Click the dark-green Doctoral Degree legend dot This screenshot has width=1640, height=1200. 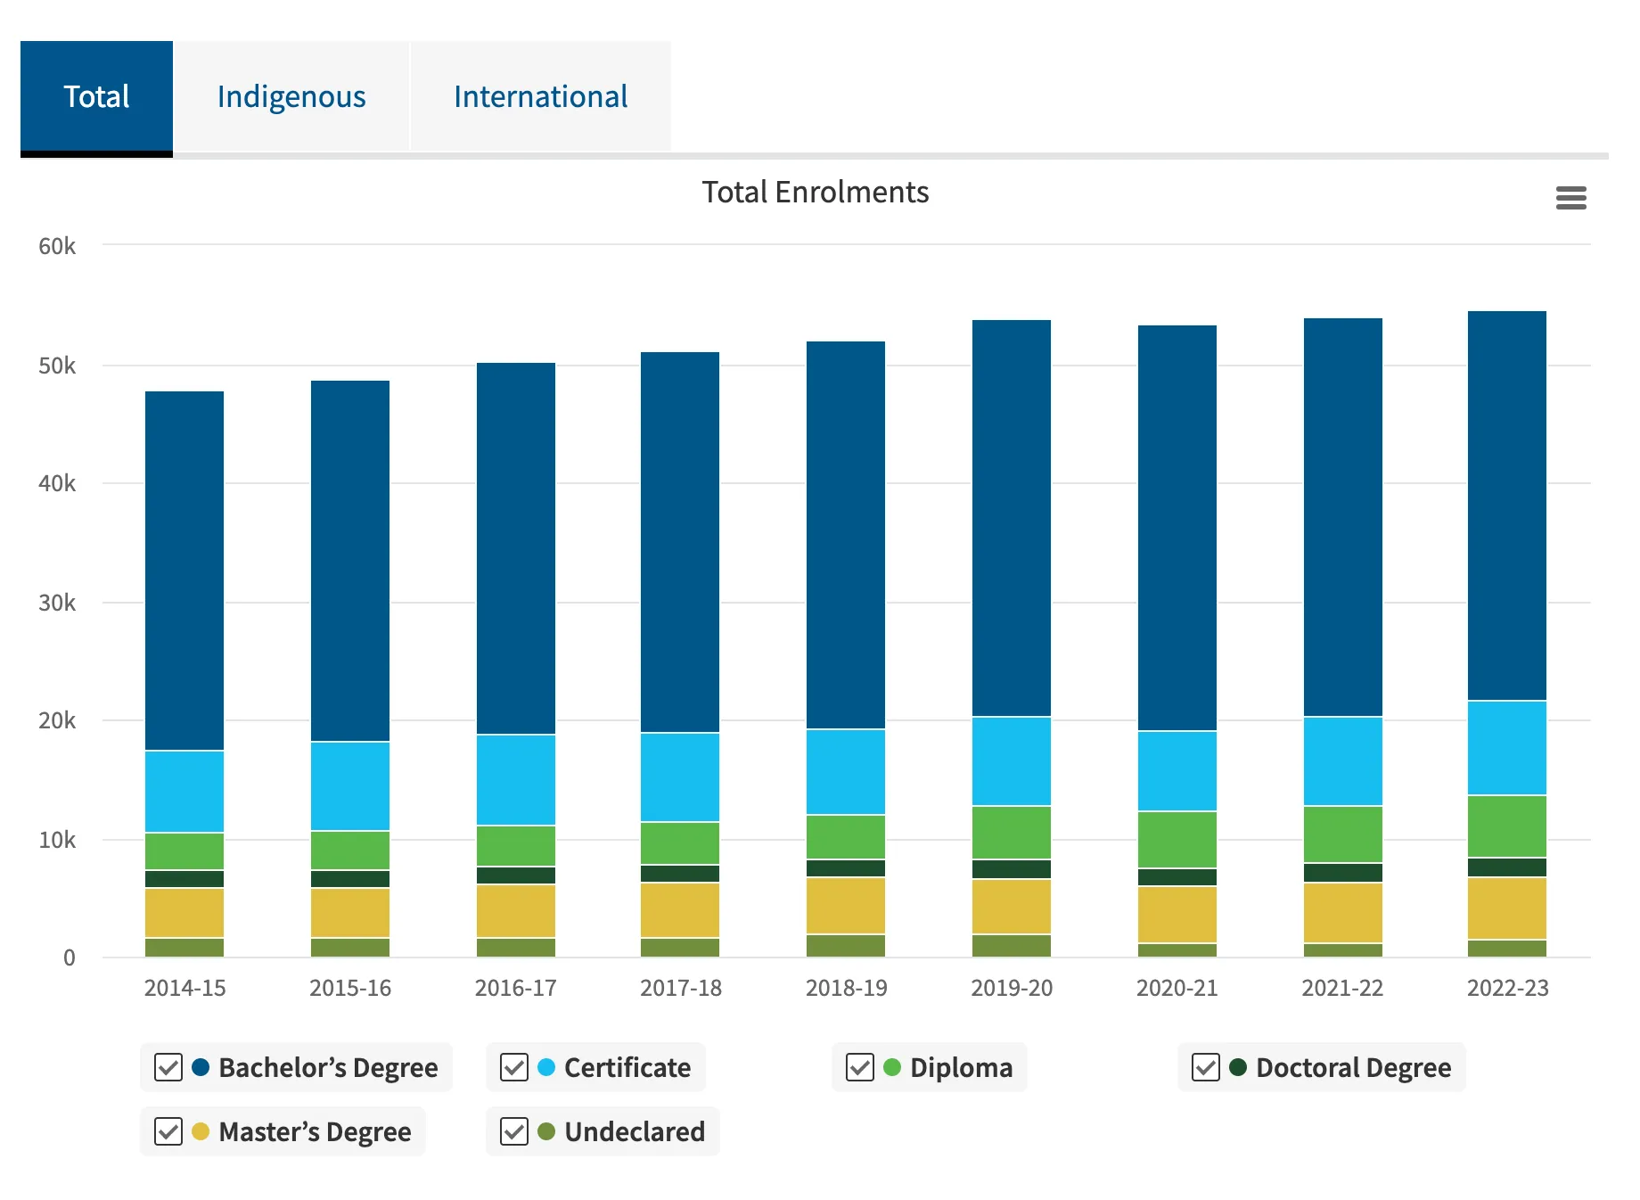click(1238, 1067)
